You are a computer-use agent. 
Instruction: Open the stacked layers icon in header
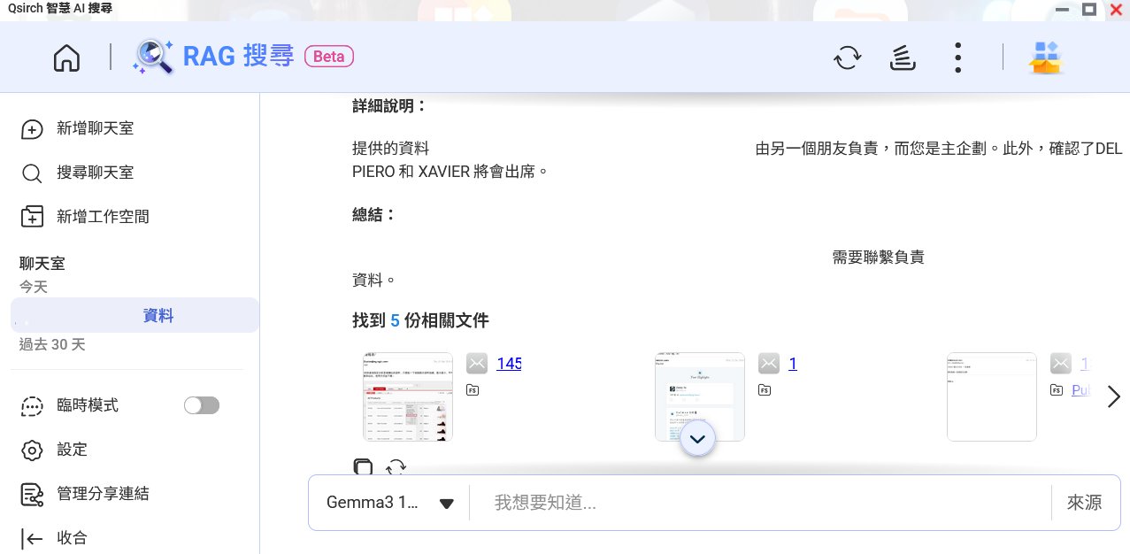(x=902, y=58)
